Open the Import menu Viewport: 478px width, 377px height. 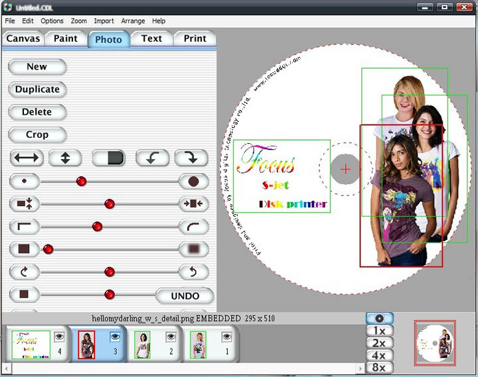[x=104, y=21]
